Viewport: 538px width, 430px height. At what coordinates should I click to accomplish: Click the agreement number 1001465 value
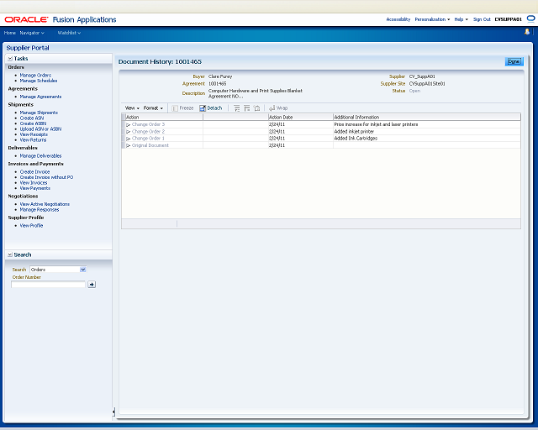click(x=217, y=84)
